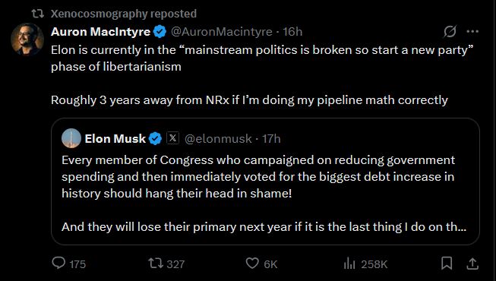Bookmark this post
The image size is (496, 281).
[x=447, y=264]
